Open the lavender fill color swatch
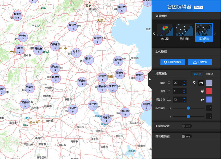The width and height of the screenshot is (221, 159). pyautogui.click(x=209, y=83)
